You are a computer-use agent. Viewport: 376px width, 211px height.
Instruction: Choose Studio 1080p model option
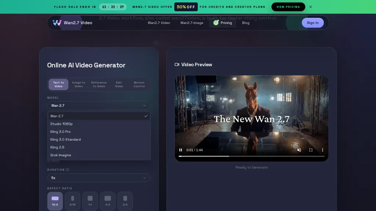(99, 124)
